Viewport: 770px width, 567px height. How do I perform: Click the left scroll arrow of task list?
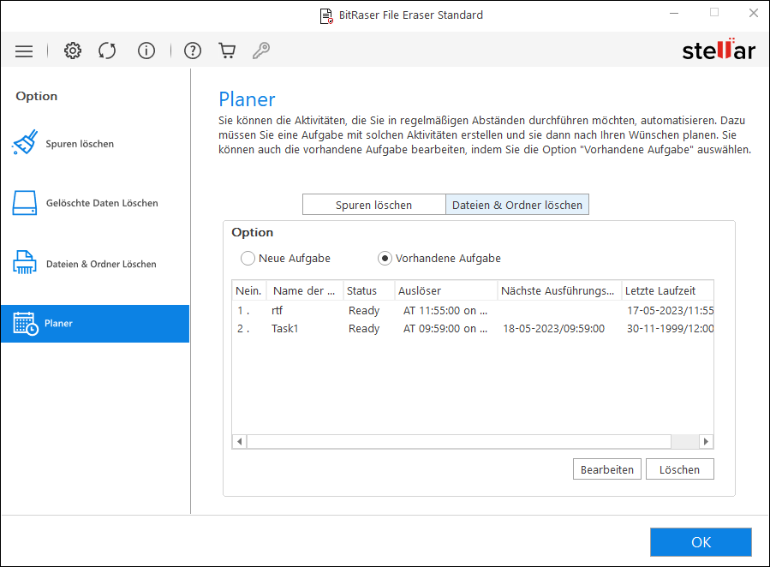point(240,441)
